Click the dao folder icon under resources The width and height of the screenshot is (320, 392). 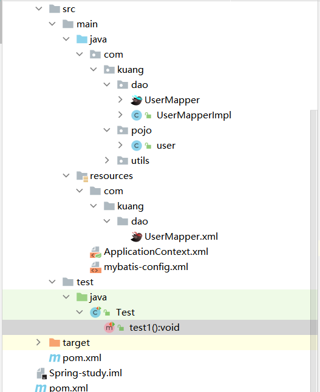[123, 221]
